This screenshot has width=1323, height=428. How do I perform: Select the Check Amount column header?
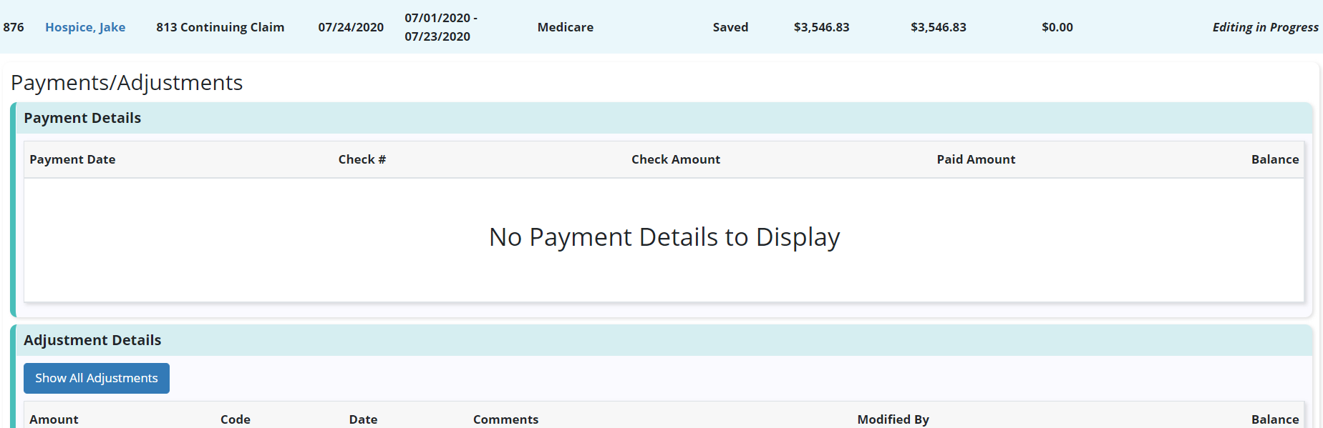(675, 159)
